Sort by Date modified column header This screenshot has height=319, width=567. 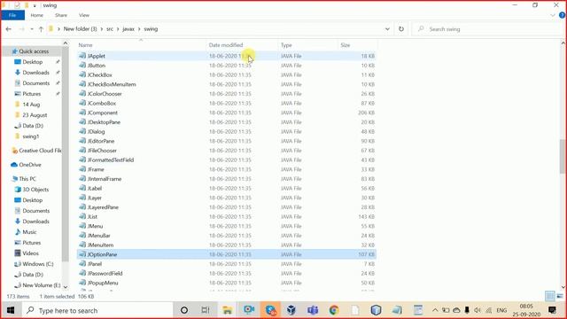[226, 45]
